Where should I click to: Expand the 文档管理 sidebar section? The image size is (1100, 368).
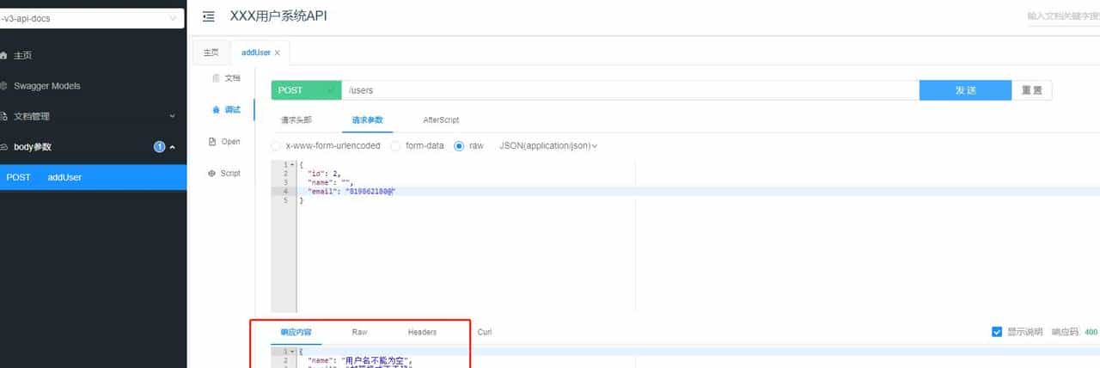tap(172, 116)
